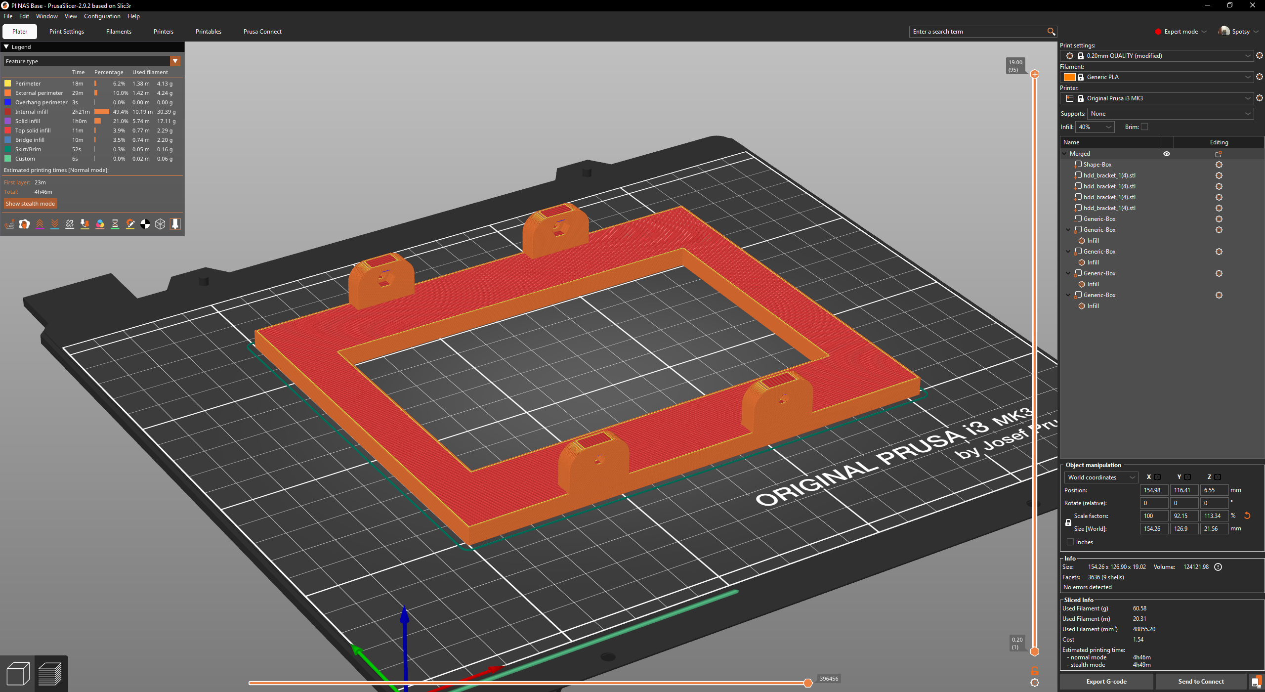This screenshot has height=692, width=1265.
Task: Toggle travel moves visibility icon in legend
Action: [x=9, y=224]
